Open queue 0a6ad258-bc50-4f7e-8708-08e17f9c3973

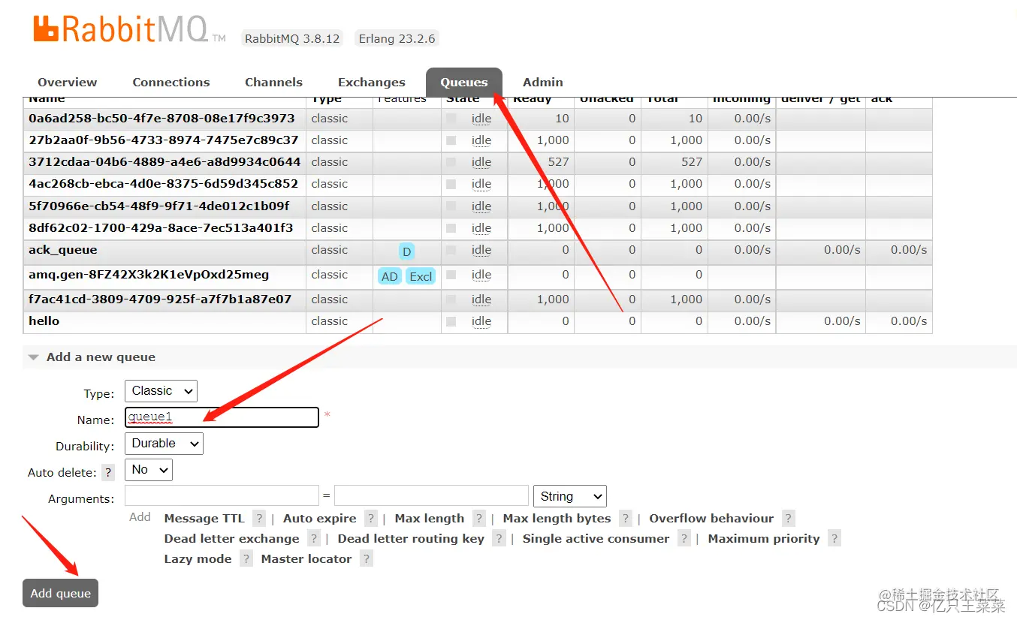coord(161,118)
